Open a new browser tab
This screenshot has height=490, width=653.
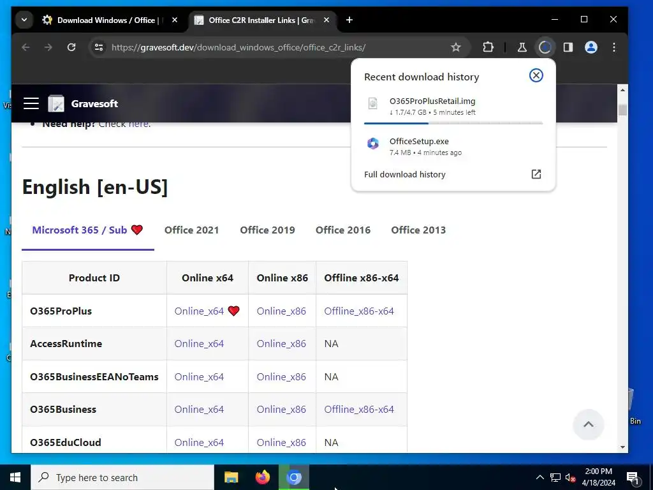pos(349,20)
